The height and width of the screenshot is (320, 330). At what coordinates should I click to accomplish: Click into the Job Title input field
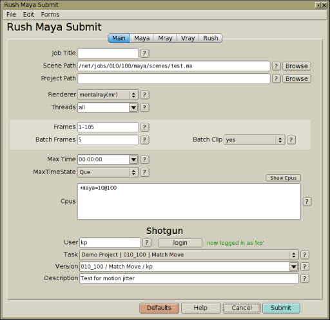coord(108,53)
